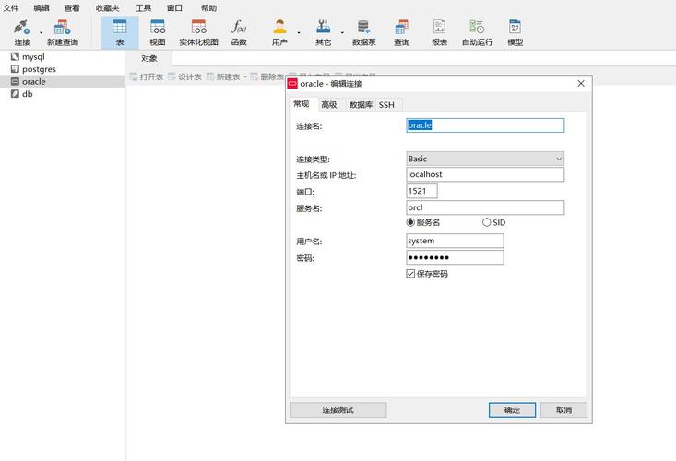Open the 连接类型 Basic dropdown
676x461 pixels.
coord(485,159)
